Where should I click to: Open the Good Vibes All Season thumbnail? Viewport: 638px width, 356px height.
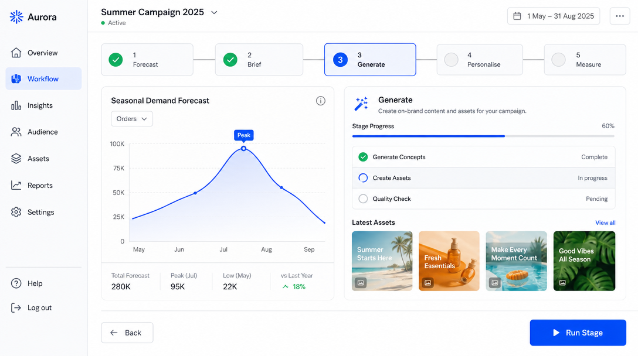tap(584, 261)
